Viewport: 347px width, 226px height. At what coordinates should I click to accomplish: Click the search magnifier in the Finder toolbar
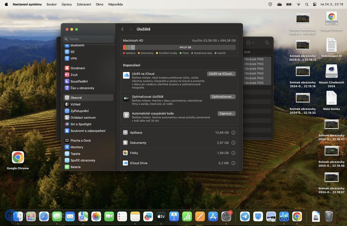[x=267, y=42]
